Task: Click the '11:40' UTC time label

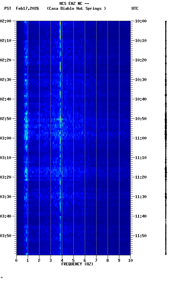Action: pyautogui.click(x=141, y=216)
